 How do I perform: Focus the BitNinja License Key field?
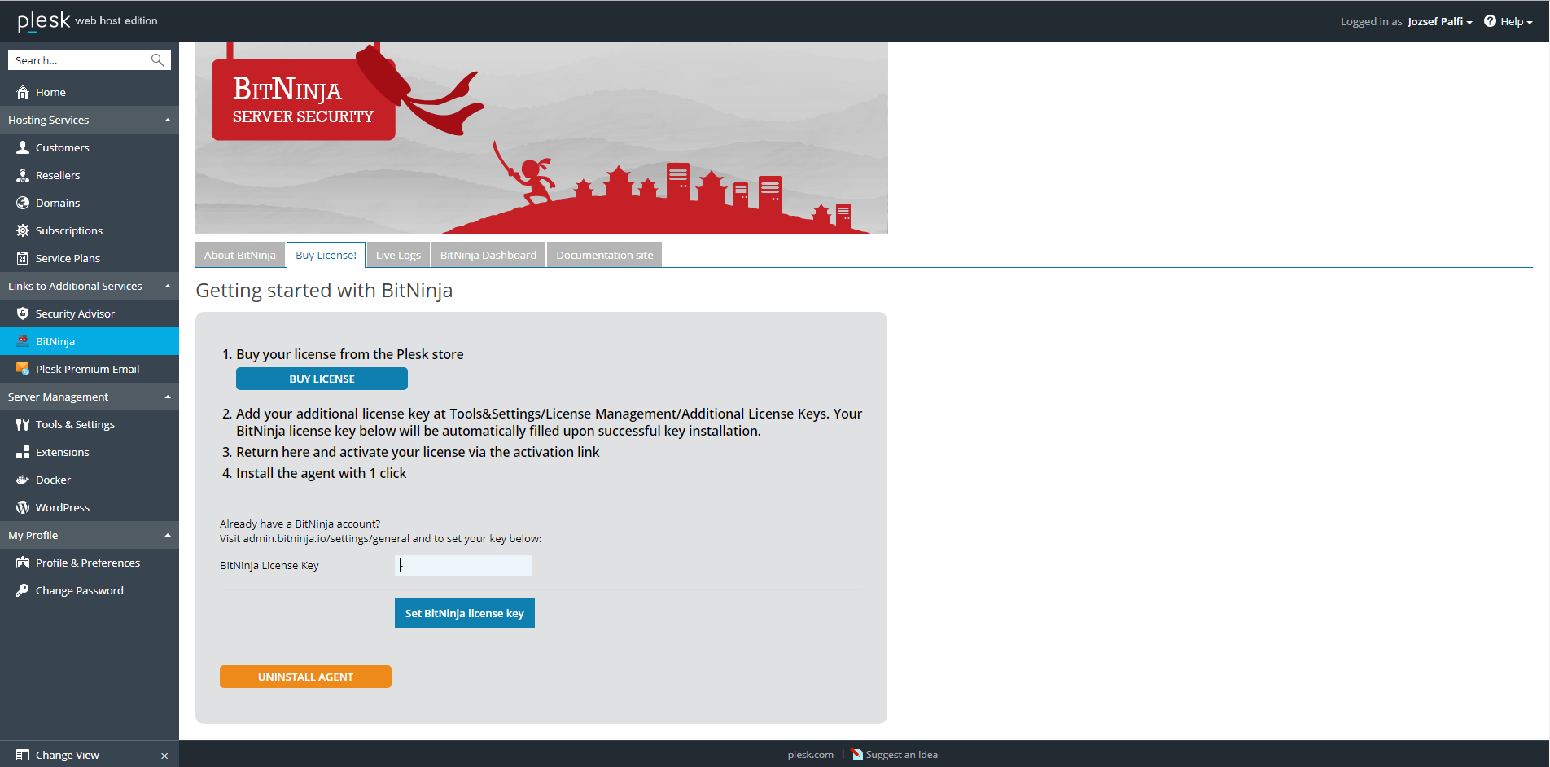[x=463, y=565]
